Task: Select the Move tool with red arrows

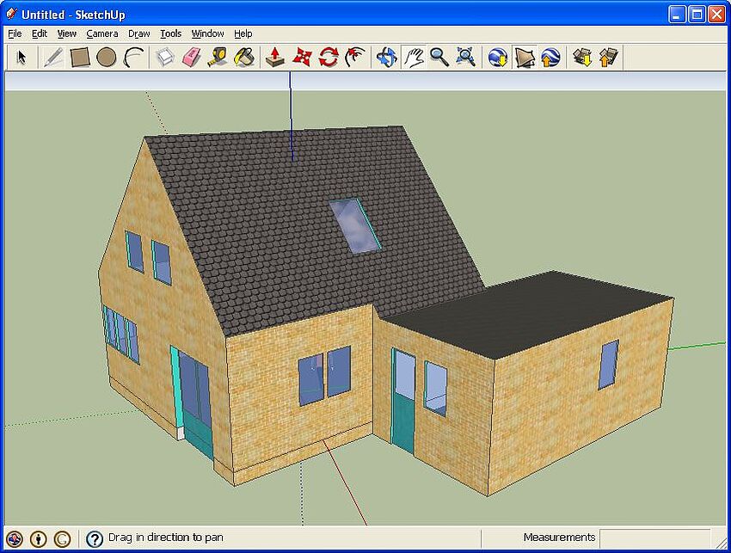Action: 301,58
